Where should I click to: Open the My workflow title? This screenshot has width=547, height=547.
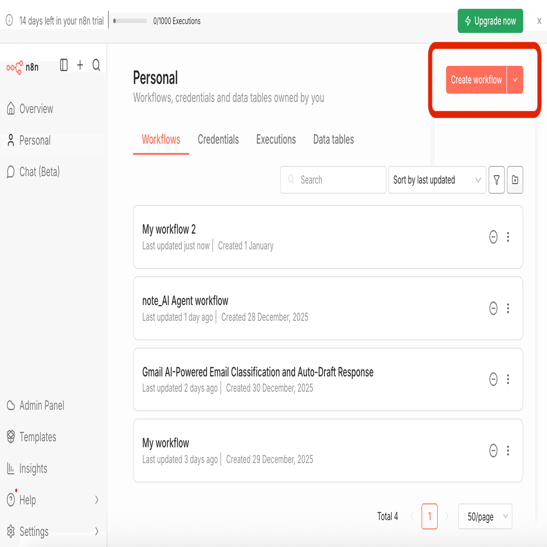(165, 443)
